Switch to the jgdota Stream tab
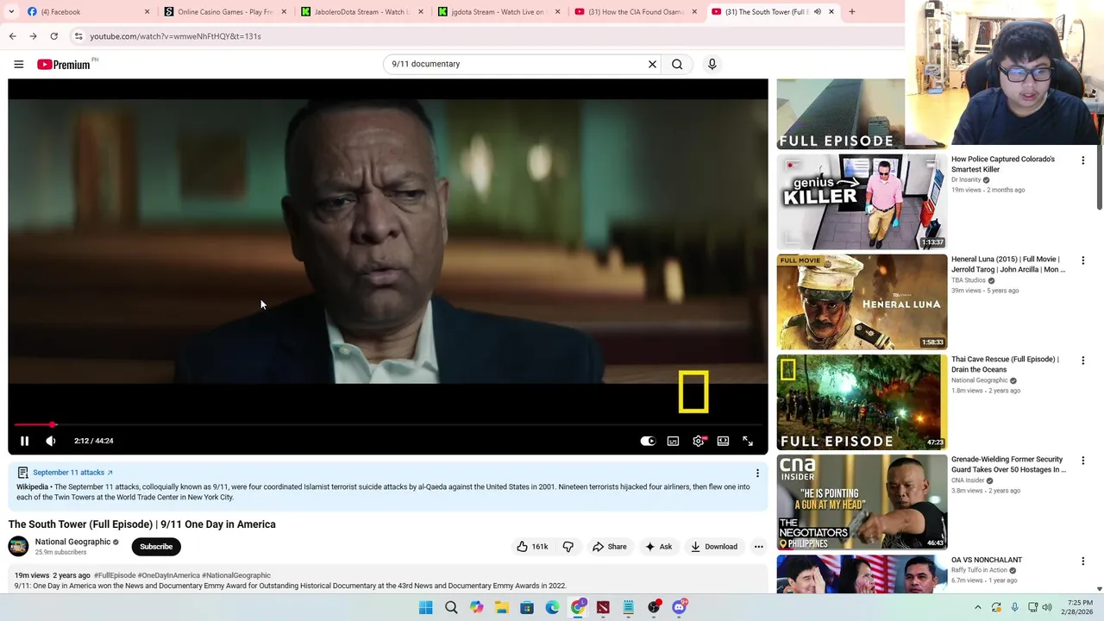Viewport: 1104px width, 621px height. [x=499, y=12]
